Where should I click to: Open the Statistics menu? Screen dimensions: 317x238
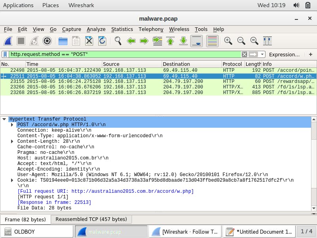[122, 29]
